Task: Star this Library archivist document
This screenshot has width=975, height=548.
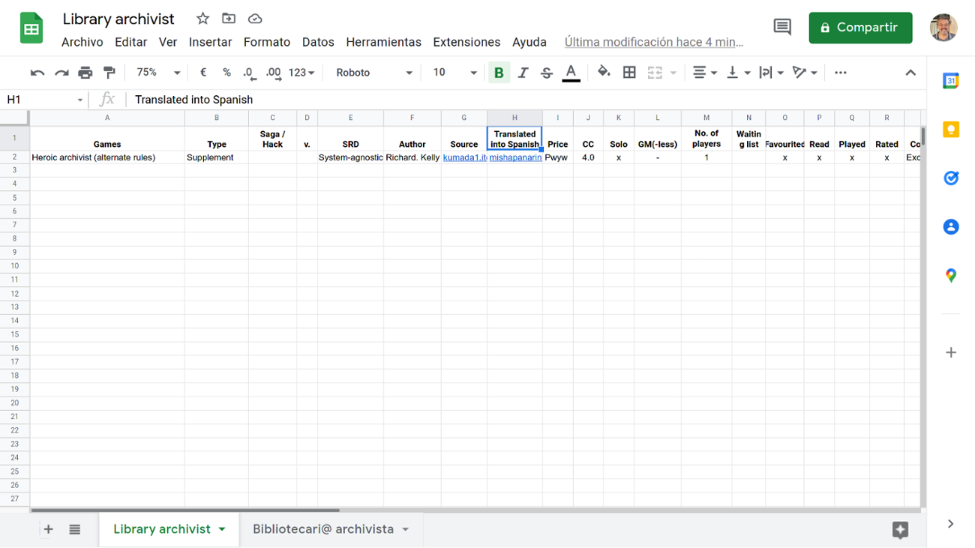Action: coord(202,19)
